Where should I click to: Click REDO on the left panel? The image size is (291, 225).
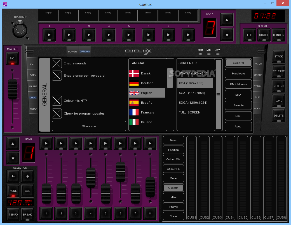click(x=33, y=109)
